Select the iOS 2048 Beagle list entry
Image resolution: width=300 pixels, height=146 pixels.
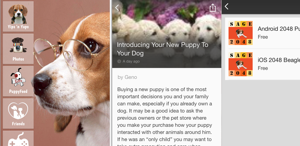[x=262, y=64]
